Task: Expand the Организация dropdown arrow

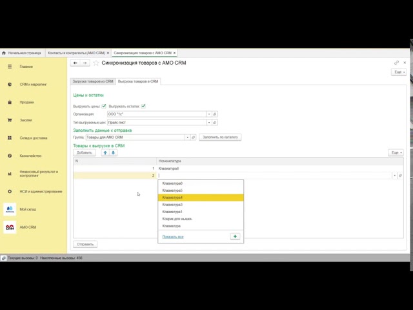Action: click(x=208, y=114)
